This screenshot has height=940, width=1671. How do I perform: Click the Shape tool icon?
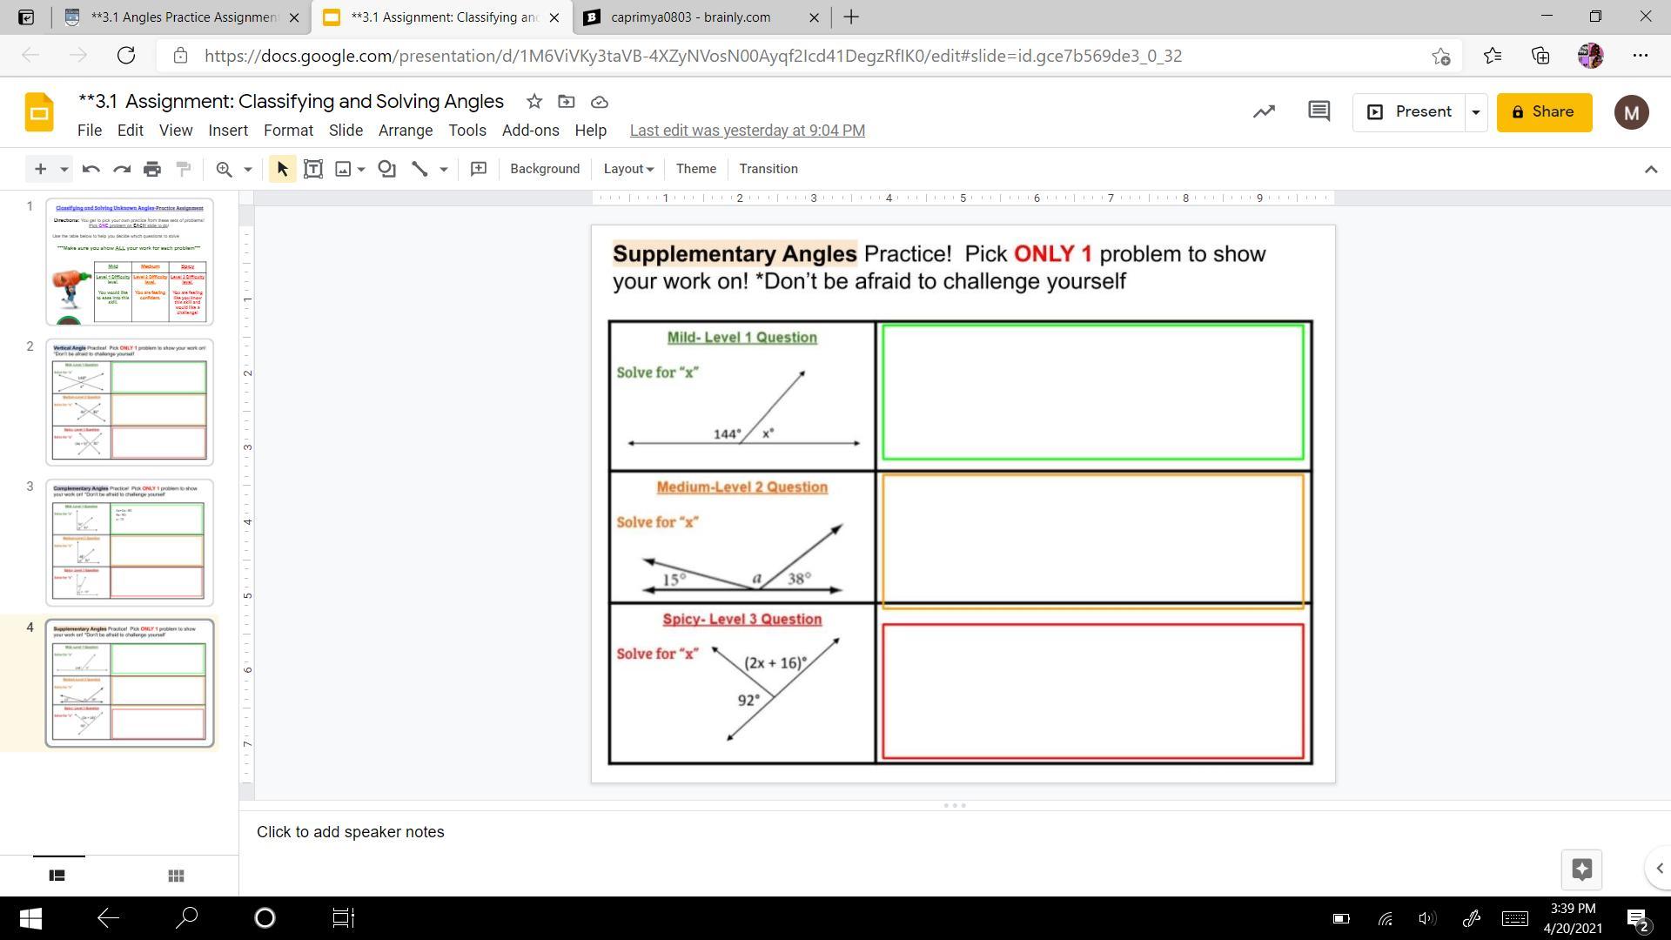[387, 169]
